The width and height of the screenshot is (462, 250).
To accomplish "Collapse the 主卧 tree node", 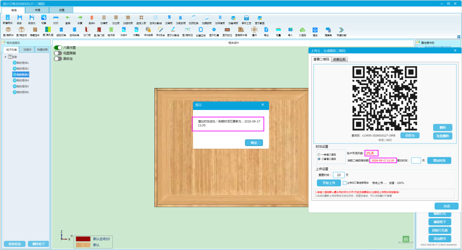I will point(5,57).
